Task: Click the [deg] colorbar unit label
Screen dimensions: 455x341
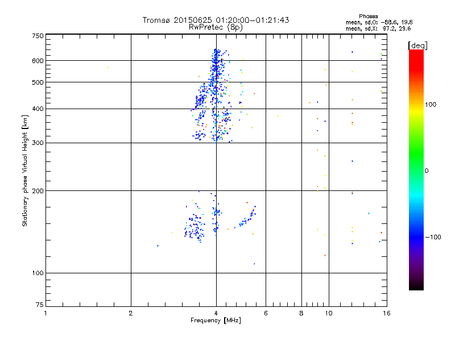Action: click(x=417, y=45)
